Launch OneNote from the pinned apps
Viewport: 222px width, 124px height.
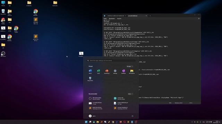click(x=123, y=72)
